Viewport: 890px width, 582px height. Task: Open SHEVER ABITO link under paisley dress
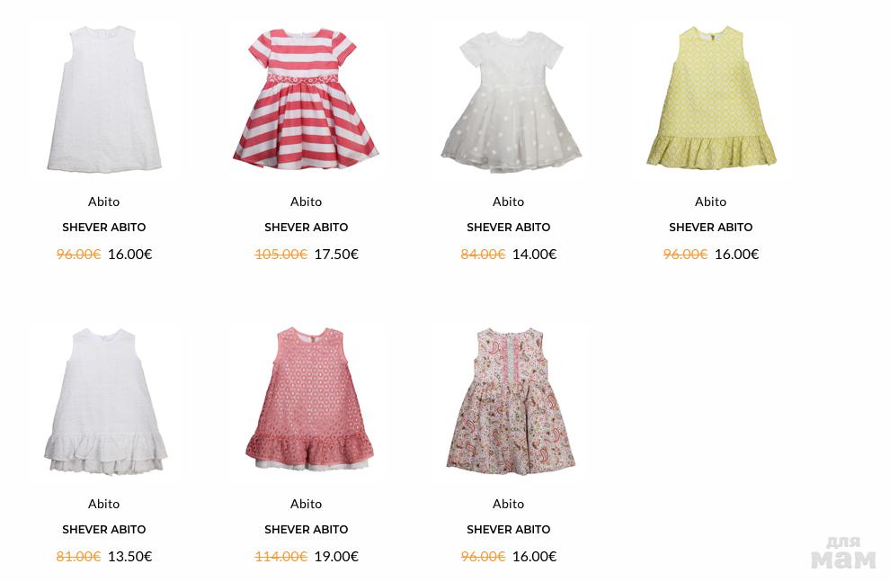508,529
